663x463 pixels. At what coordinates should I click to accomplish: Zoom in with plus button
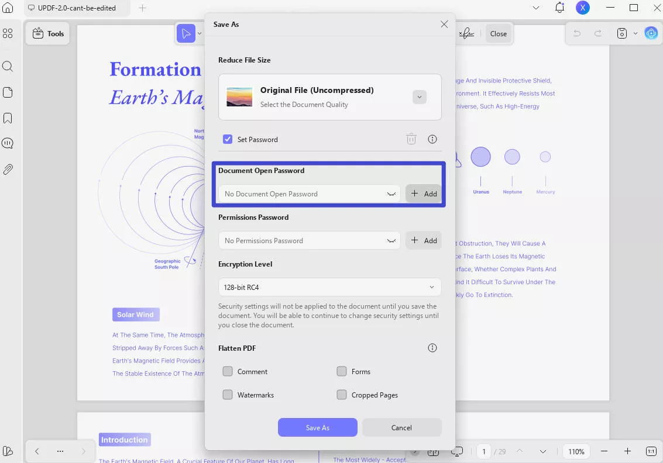[627, 451]
